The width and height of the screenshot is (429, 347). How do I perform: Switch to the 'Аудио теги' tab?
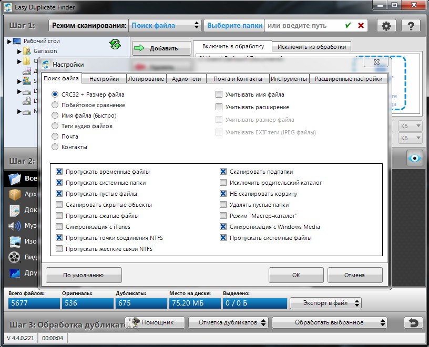[x=186, y=79]
